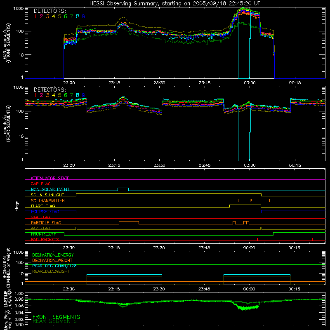The image size is (330, 330).
Task: Click the HESSI Observing Summary title text
Action: [174, 4]
